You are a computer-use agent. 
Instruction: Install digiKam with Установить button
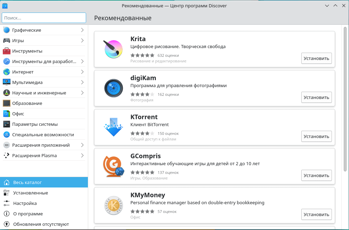coord(316,97)
